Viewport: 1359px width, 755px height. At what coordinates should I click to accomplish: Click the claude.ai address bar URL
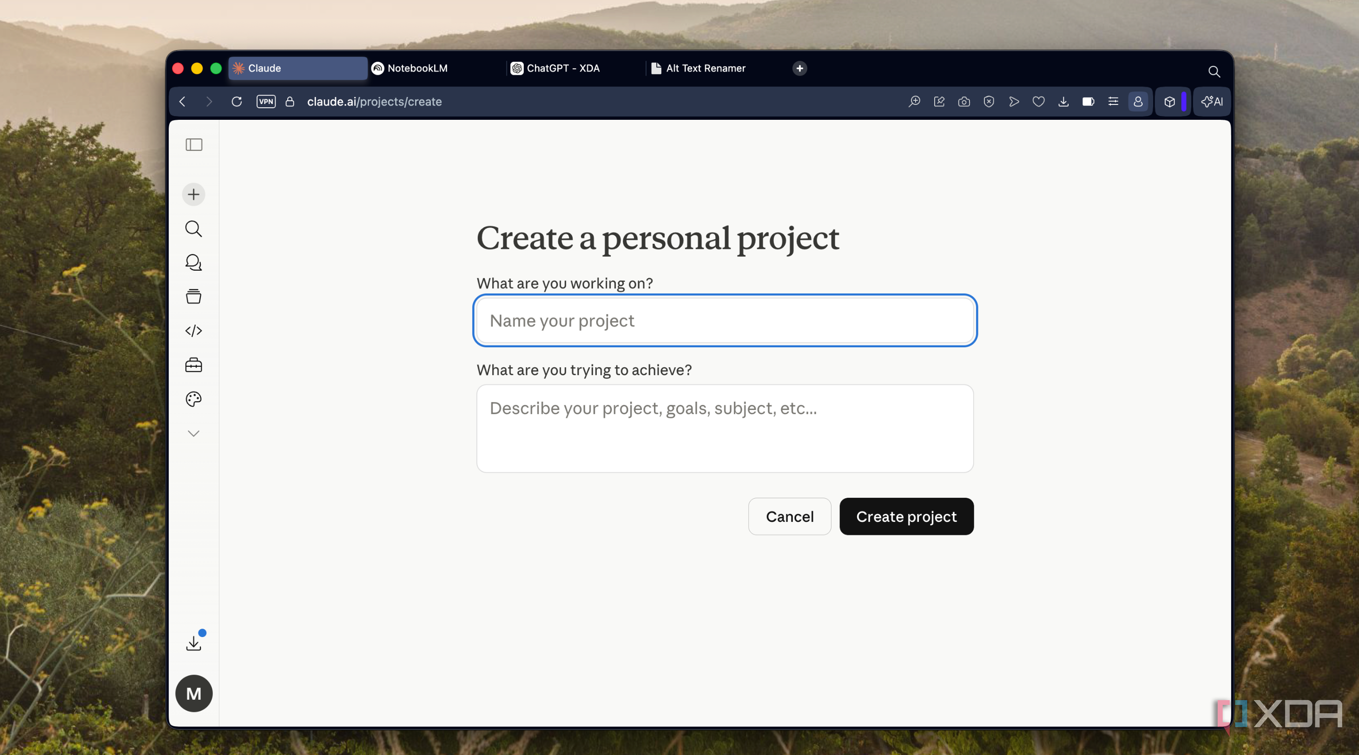pyautogui.click(x=374, y=101)
